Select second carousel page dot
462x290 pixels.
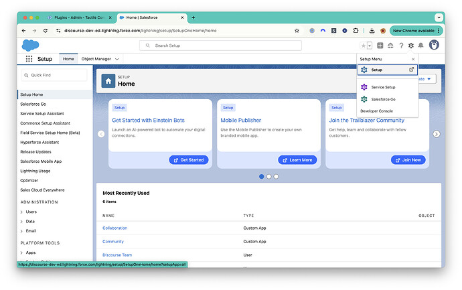click(x=268, y=177)
